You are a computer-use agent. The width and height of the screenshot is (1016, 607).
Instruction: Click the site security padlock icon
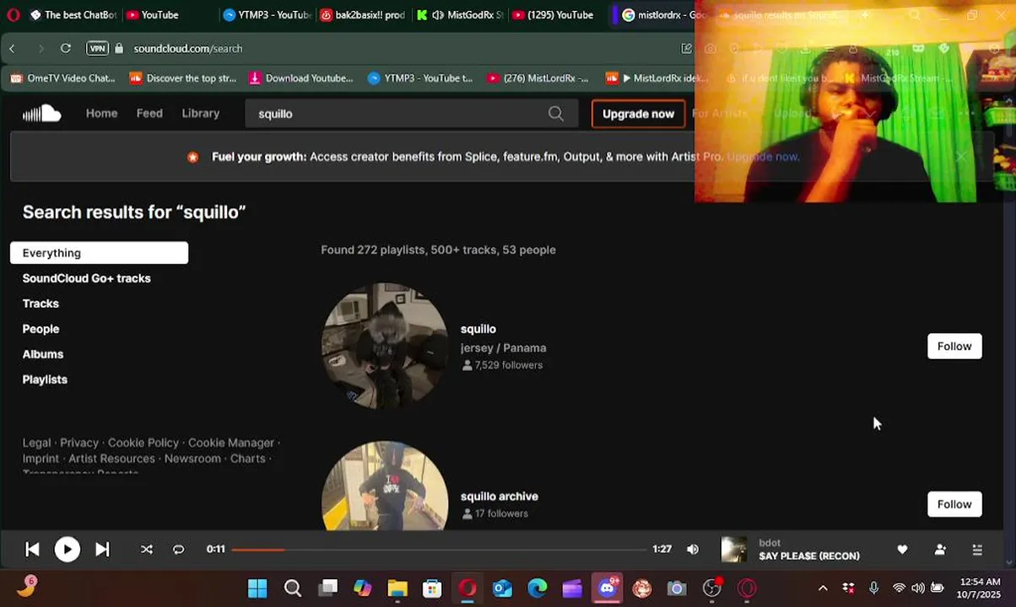[119, 49]
